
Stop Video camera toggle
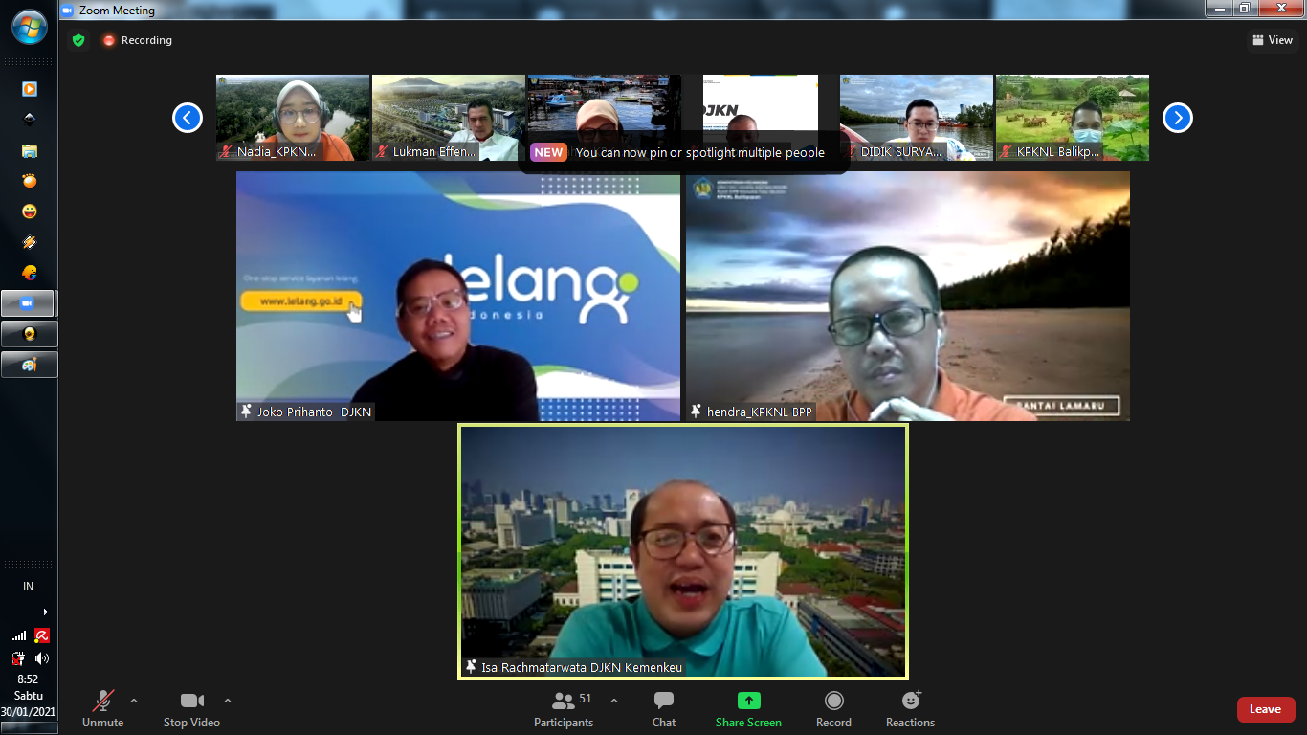pyautogui.click(x=191, y=709)
